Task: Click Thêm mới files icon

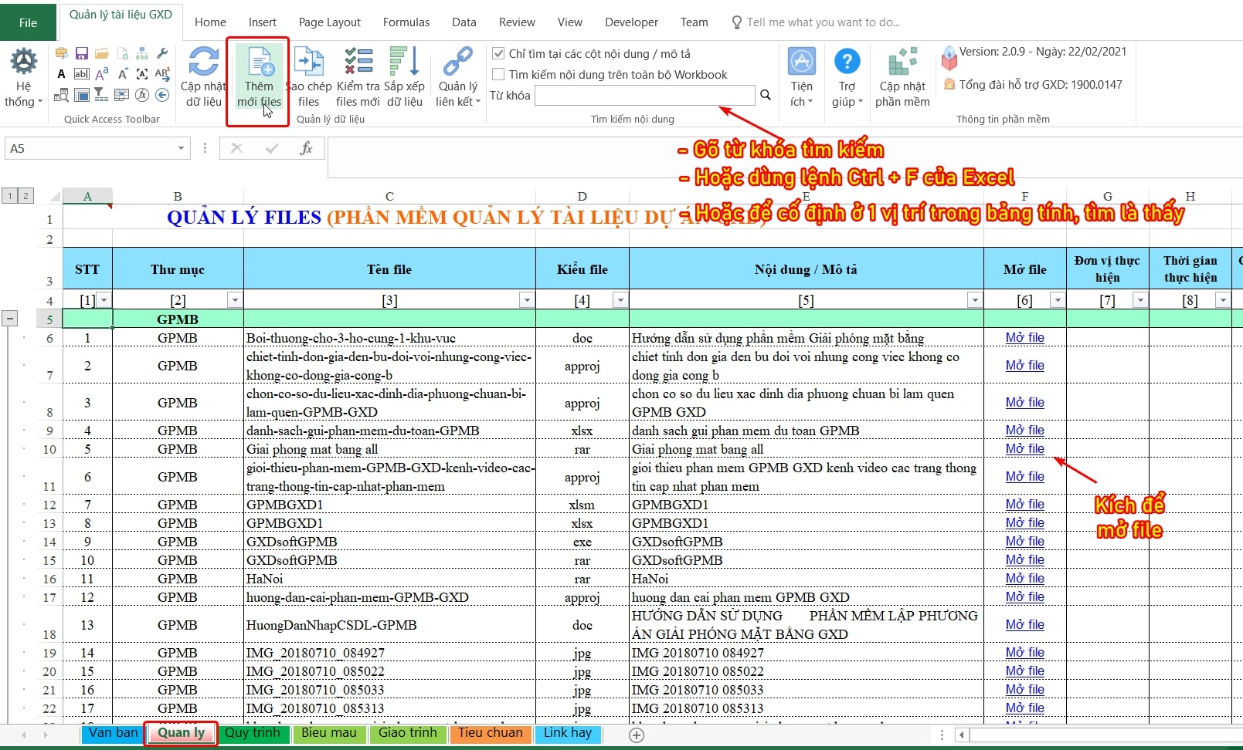Action: pyautogui.click(x=260, y=63)
